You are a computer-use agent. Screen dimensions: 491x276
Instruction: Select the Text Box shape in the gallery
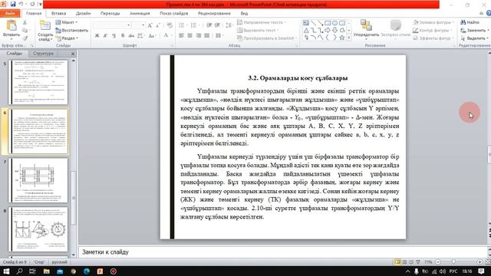tap(306, 23)
